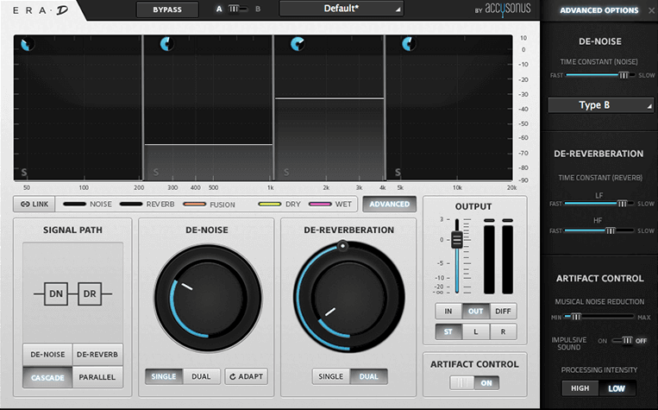Select R channel output monitoring

(503, 331)
